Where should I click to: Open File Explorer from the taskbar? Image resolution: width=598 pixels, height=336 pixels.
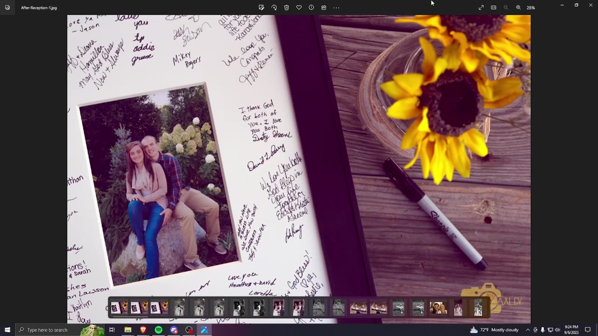(x=128, y=330)
